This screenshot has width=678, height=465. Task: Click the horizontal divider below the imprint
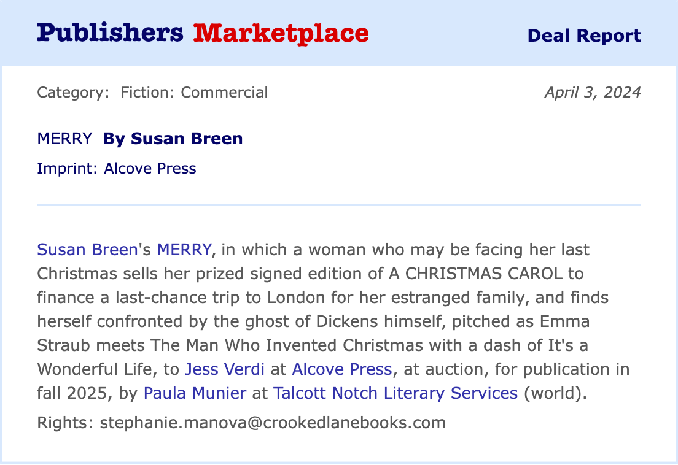click(339, 204)
